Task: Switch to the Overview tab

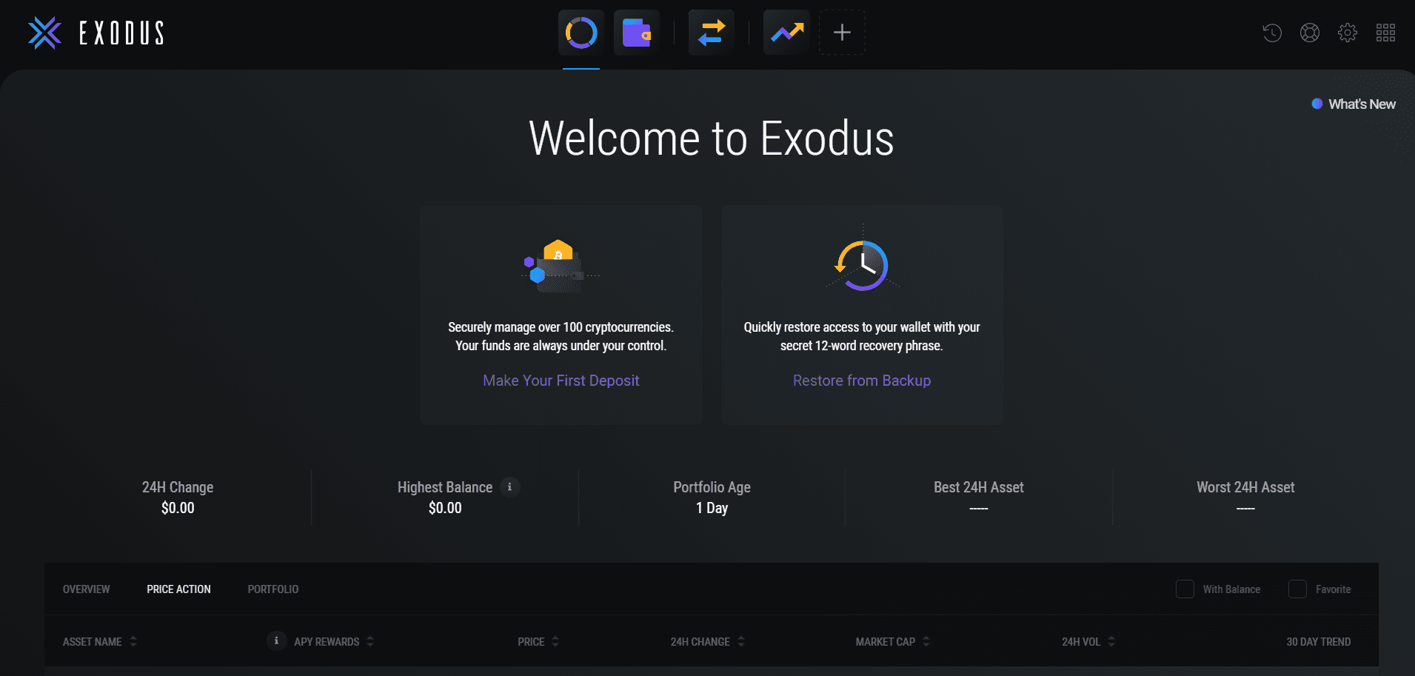Action: point(86,589)
